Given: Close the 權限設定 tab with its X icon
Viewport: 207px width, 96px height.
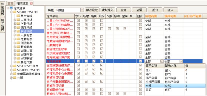Looking at the screenshot, I should 31,3.
